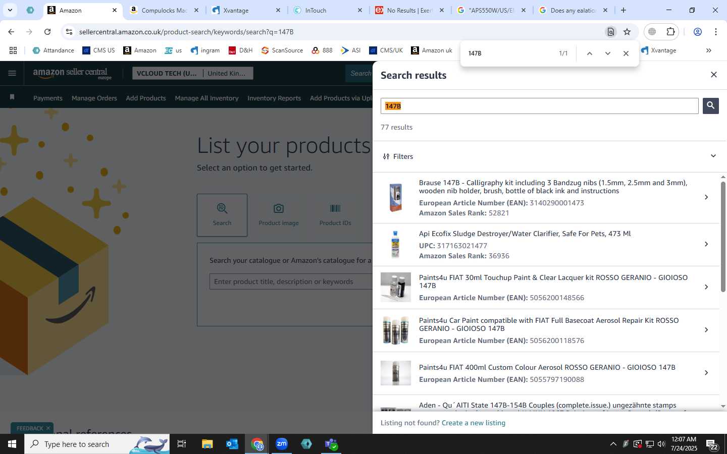Open the Extensions puzzle icon
This screenshot has width=727, height=454.
(670, 32)
